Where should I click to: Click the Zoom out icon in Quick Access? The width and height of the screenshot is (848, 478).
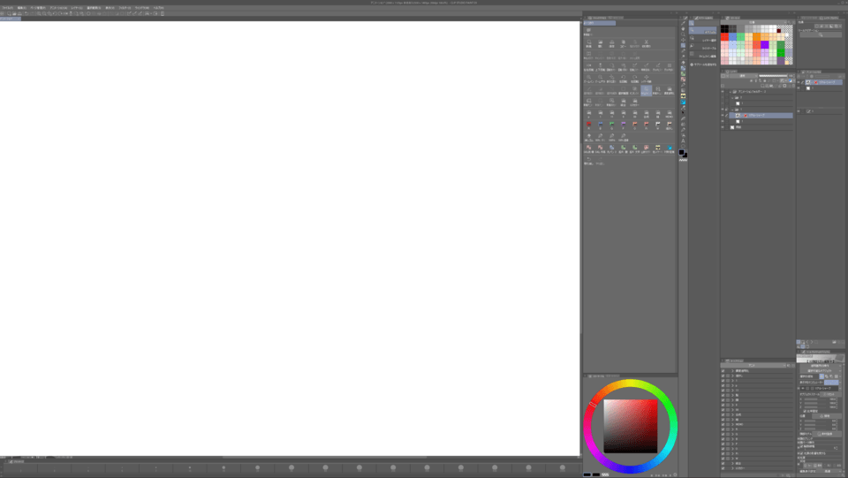click(x=601, y=79)
